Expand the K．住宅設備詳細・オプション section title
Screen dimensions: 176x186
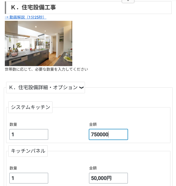pyautogui.click(x=43, y=87)
